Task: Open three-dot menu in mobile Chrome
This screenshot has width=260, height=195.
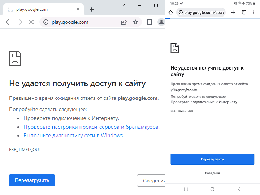Action: tap(253, 12)
